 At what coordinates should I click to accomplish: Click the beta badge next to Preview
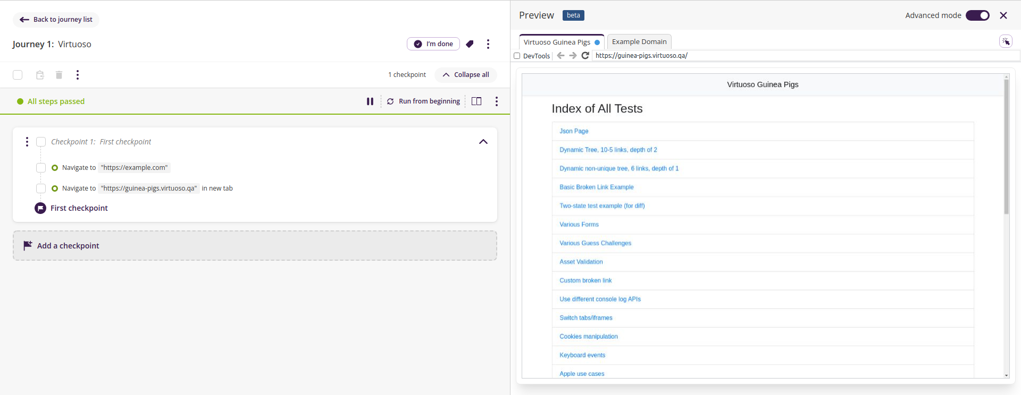(573, 15)
